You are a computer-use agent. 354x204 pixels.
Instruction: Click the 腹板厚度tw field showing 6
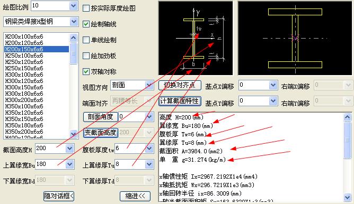[x=130, y=149]
